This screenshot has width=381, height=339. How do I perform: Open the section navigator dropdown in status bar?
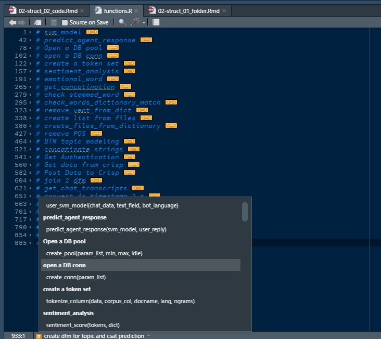pyautogui.click(x=148, y=336)
